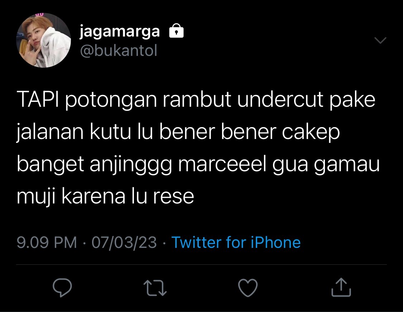
Task: Click the @bukantol username handle
Action: tap(119, 51)
